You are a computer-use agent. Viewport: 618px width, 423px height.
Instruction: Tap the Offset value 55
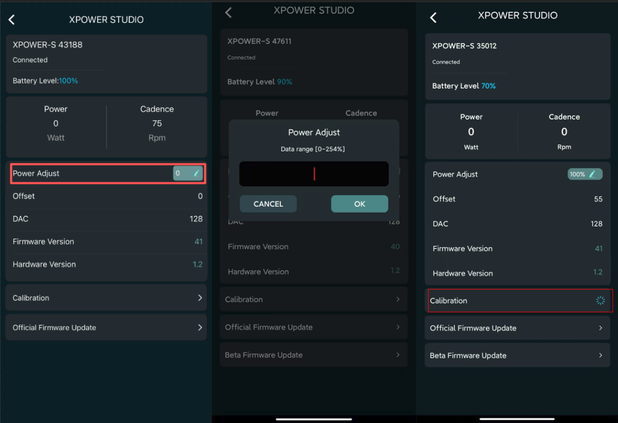[x=598, y=199]
